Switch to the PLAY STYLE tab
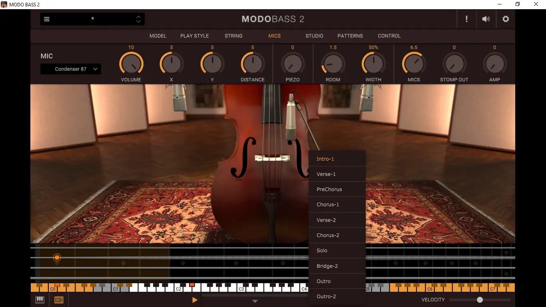Screen dimensions: 546x307 click(x=195, y=36)
